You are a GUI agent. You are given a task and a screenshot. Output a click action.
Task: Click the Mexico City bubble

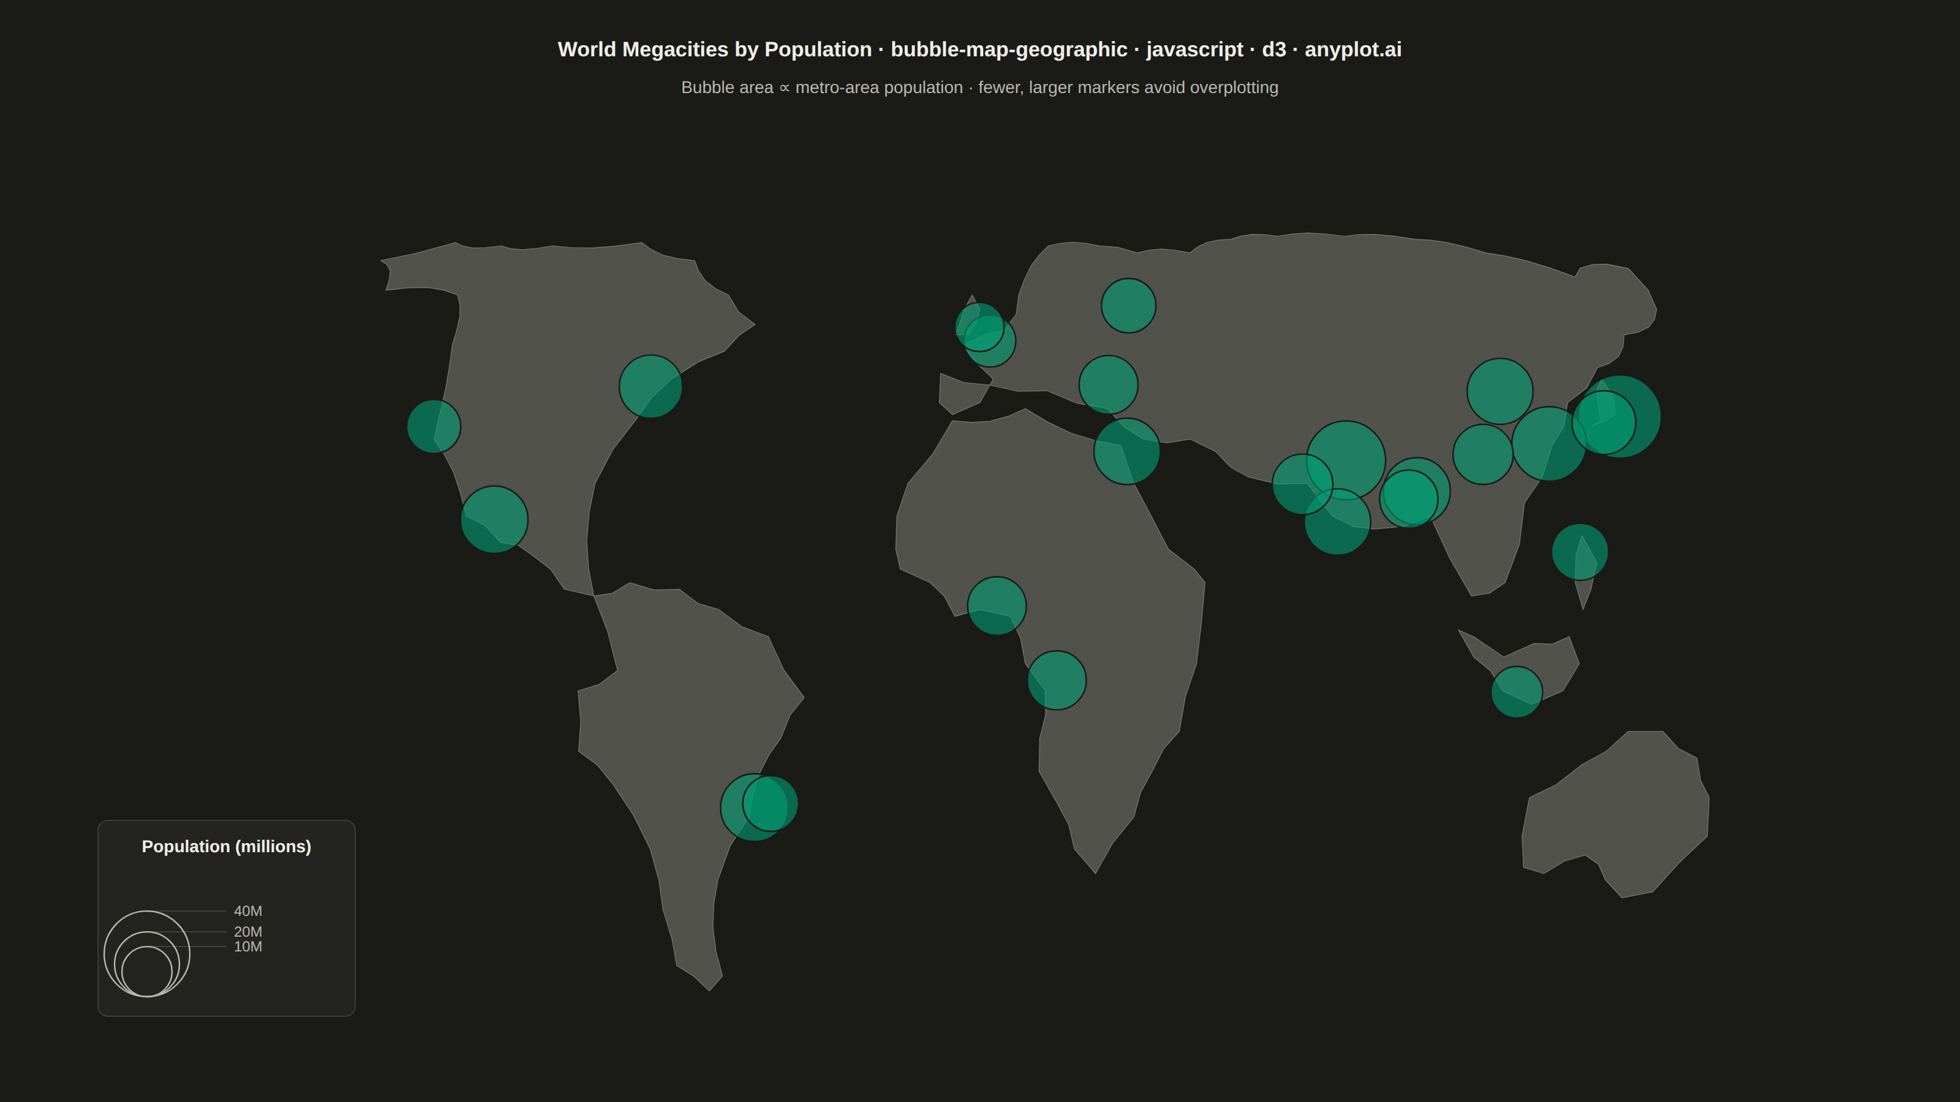tap(494, 519)
